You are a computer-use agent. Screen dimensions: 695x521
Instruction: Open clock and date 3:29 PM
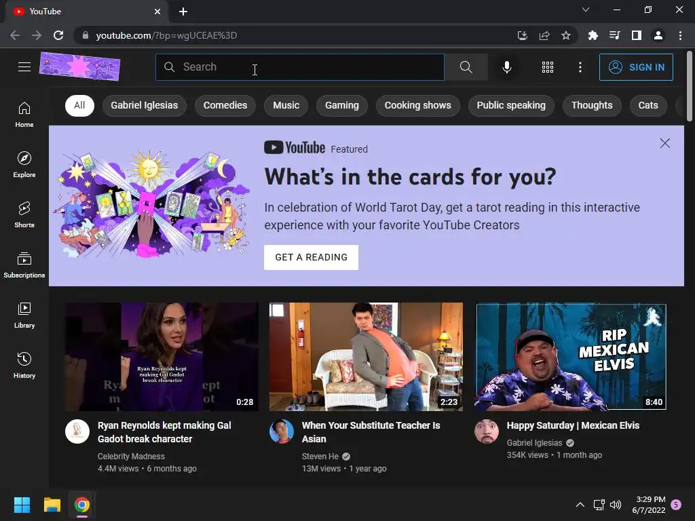point(649,505)
